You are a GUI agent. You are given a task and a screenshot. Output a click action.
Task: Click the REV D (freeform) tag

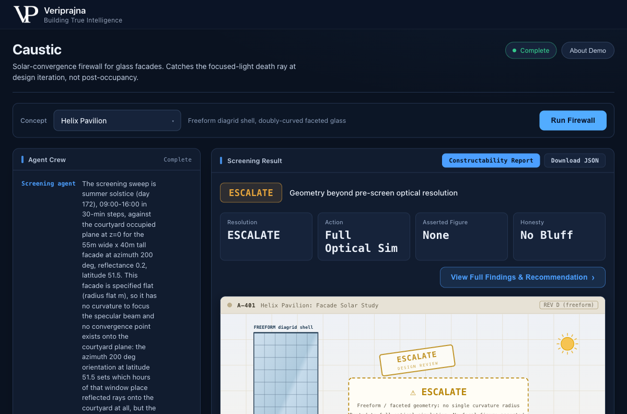point(568,305)
